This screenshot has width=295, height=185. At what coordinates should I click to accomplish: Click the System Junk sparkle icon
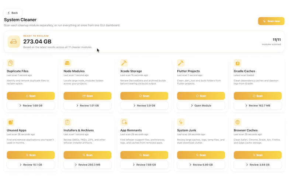(x=181, y=122)
